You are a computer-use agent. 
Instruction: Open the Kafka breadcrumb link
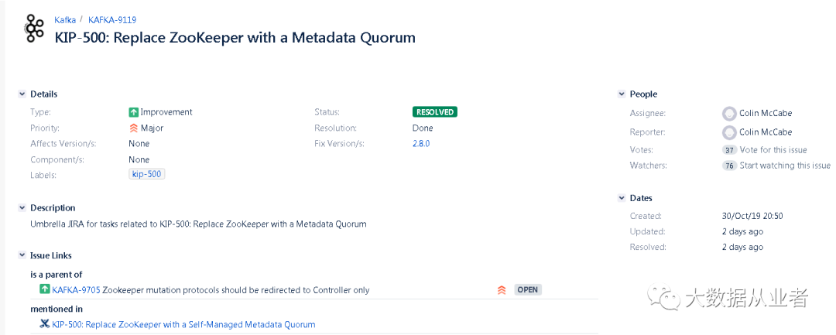tap(65, 19)
